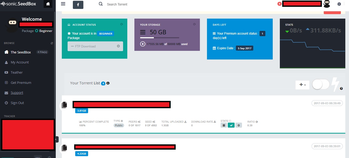Open the 3.81GB torrent settings gear
Viewport: 349px width, 158px height.
coord(239,126)
